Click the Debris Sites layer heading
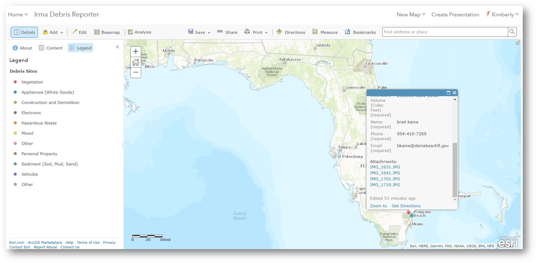This screenshot has width=537, height=263. pyautogui.click(x=24, y=71)
